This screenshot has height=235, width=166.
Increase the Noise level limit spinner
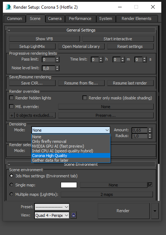coord(57,67)
